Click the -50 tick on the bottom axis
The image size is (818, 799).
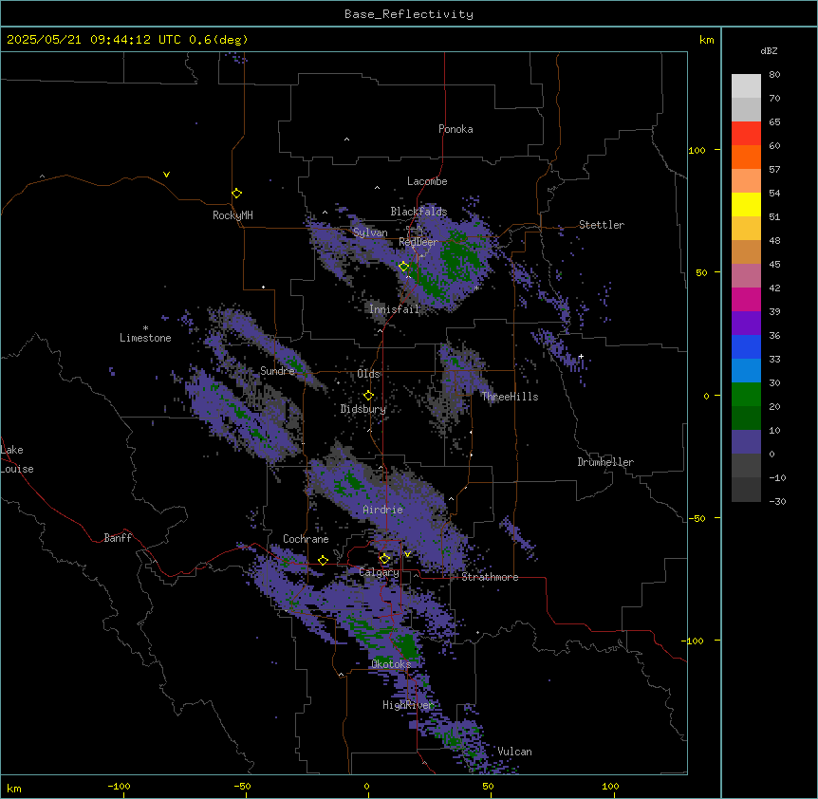[x=242, y=786]
